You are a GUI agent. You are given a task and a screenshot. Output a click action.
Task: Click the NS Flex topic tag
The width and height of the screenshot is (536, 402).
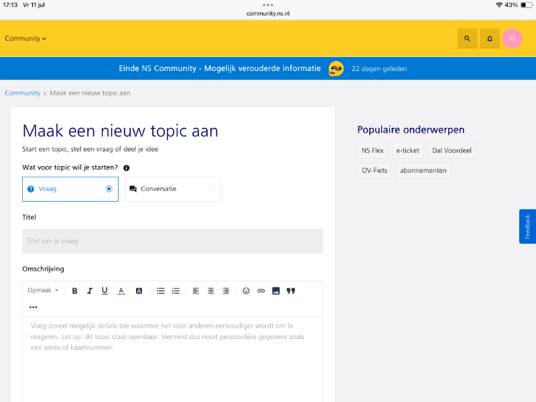coord(373,151)
